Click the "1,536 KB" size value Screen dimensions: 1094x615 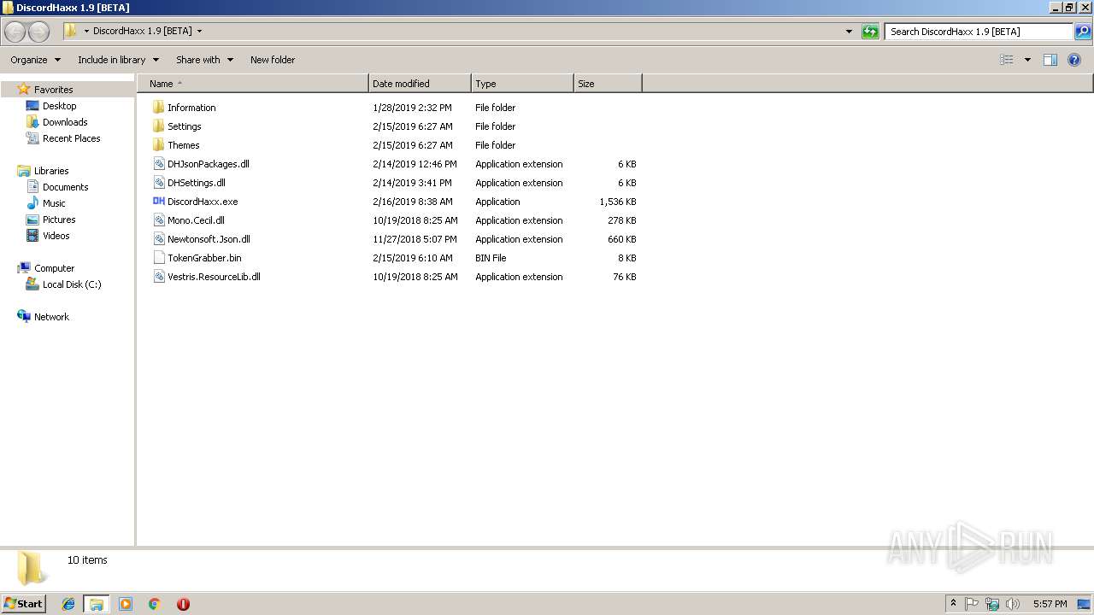coord(618,202)
